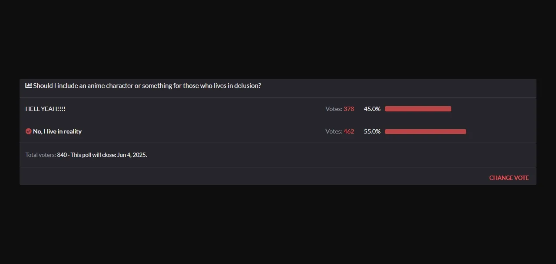
Task: Click the poll close date text
Action: (x=108, y=155)
